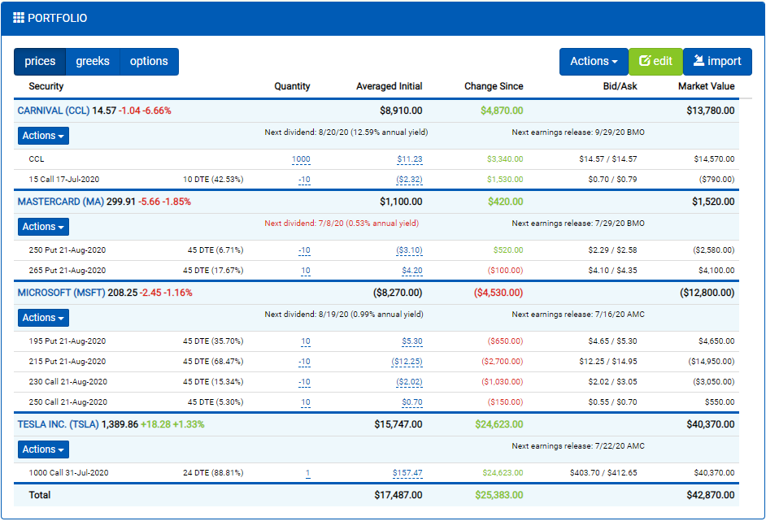
Task: Click the green edit button
Action: (x=655, y=62)
